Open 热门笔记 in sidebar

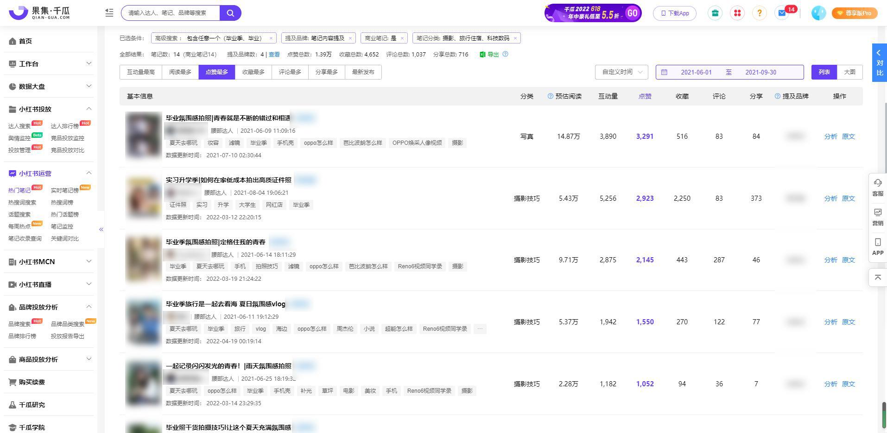[19, 191]
